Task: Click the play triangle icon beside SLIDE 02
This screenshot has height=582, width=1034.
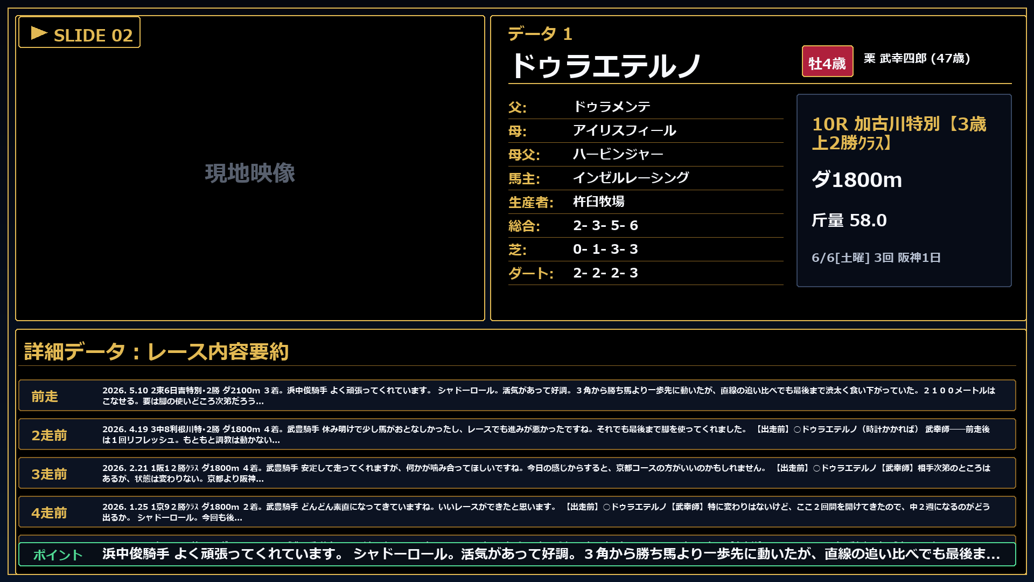Action: (x=39, y=33)
